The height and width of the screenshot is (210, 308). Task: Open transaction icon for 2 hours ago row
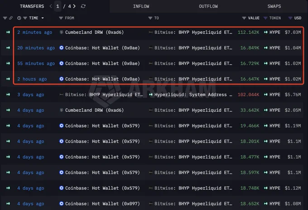[x=8, y=79]
